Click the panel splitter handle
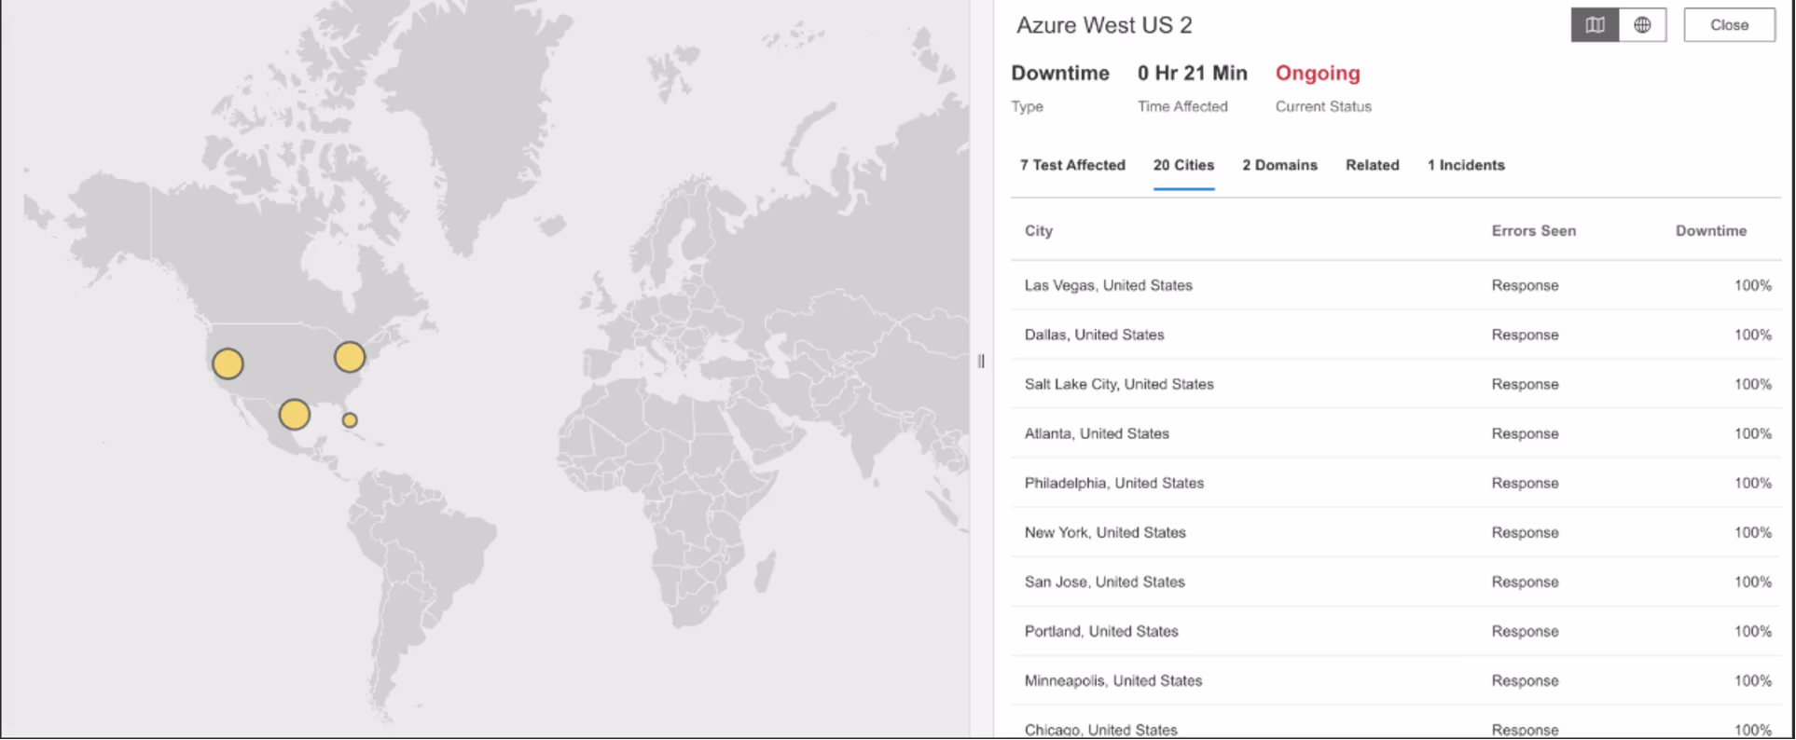 (x=981, y=362)
